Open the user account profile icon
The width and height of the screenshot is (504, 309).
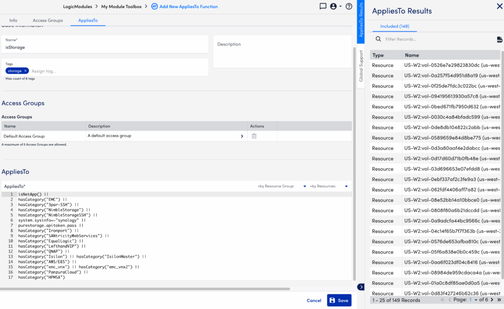coord(333,6)
